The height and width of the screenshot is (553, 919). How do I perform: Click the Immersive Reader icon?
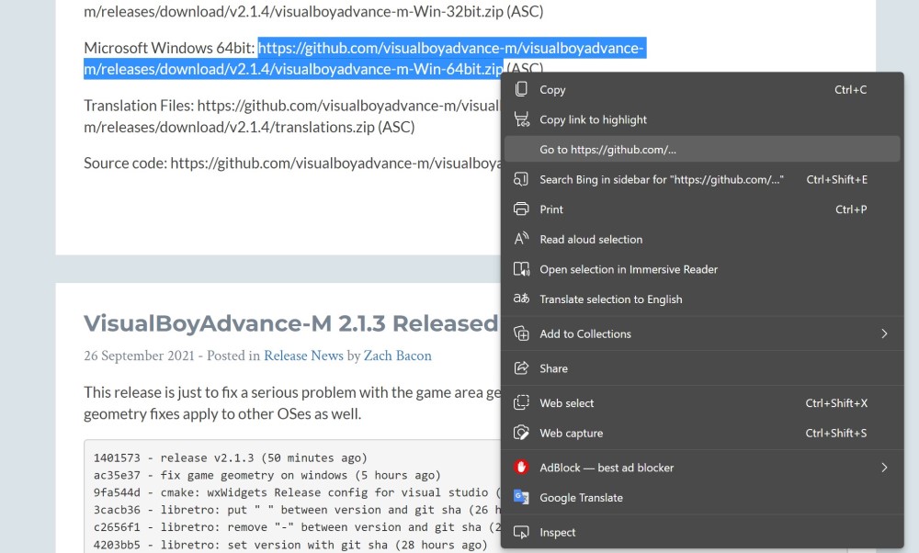[521, 269]
